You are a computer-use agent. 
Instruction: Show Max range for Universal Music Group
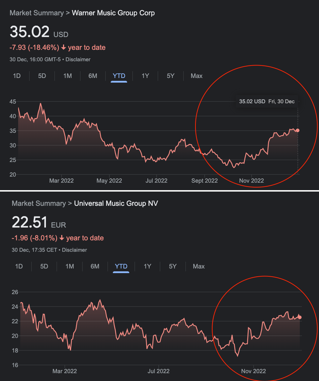[199, 266]
